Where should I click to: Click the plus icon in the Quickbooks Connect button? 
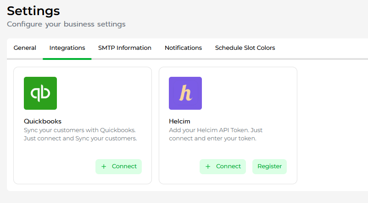pos(104,166)
